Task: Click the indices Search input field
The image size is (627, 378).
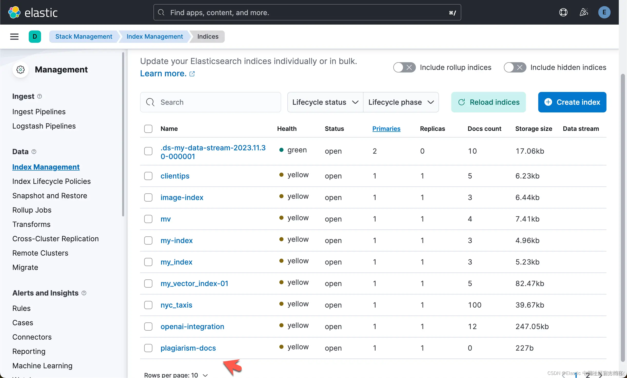Action: coord(210,102)
